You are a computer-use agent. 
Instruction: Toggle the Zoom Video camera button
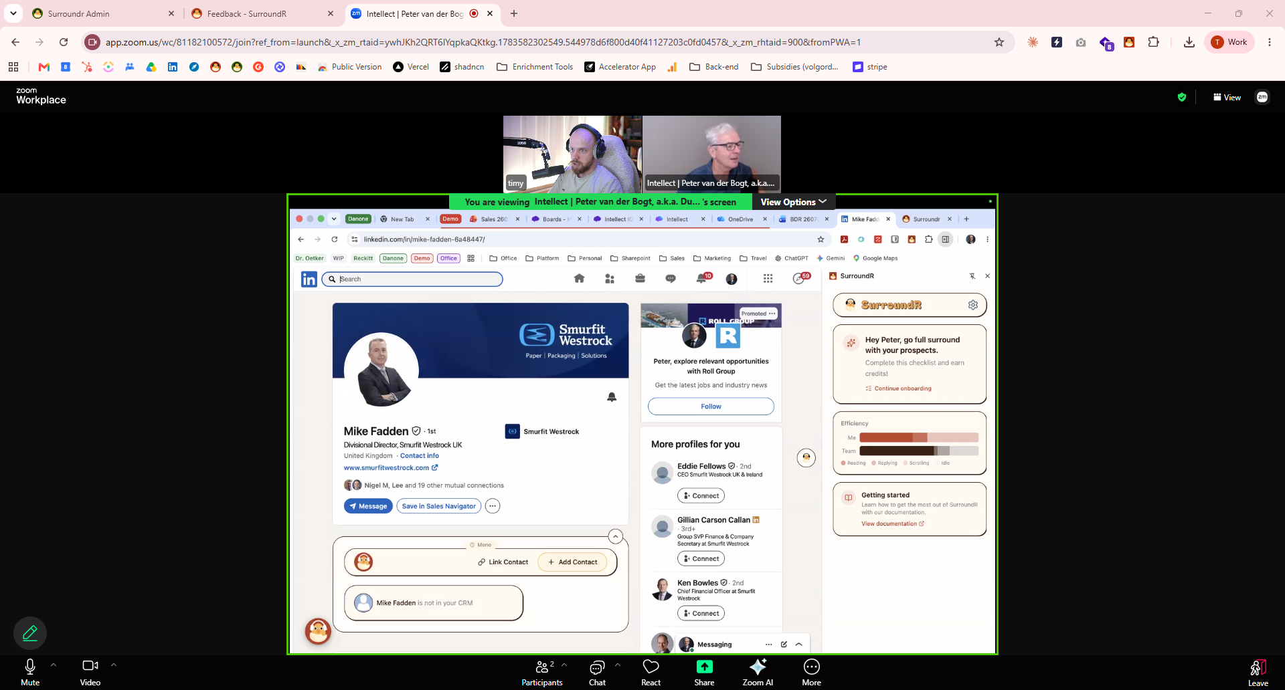[x=90, y=672]
